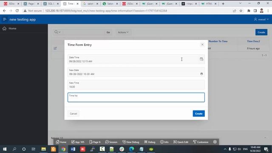Open browser extensions puzzle icon

click(x=249, y=11)
